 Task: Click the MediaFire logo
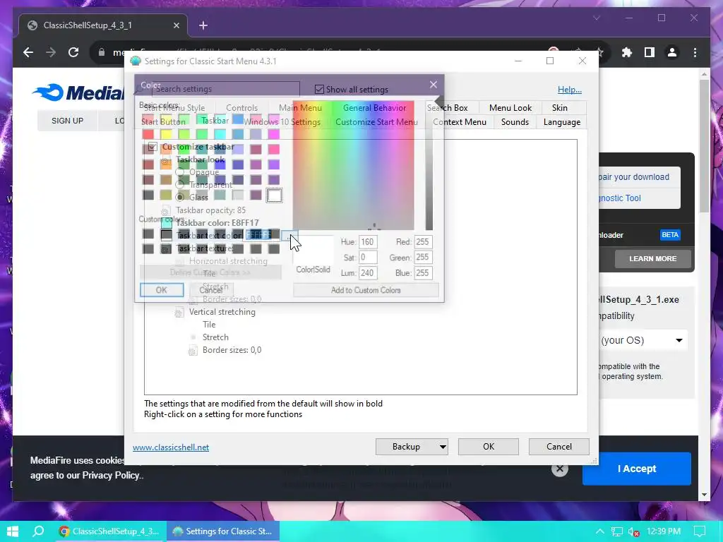click(78, 92)
